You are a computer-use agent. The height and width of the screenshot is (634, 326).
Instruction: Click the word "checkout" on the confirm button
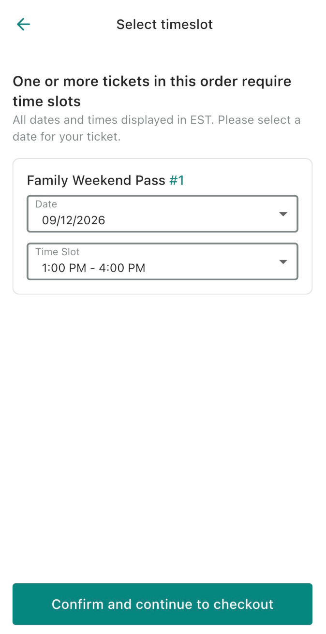[x=243, y=604]
